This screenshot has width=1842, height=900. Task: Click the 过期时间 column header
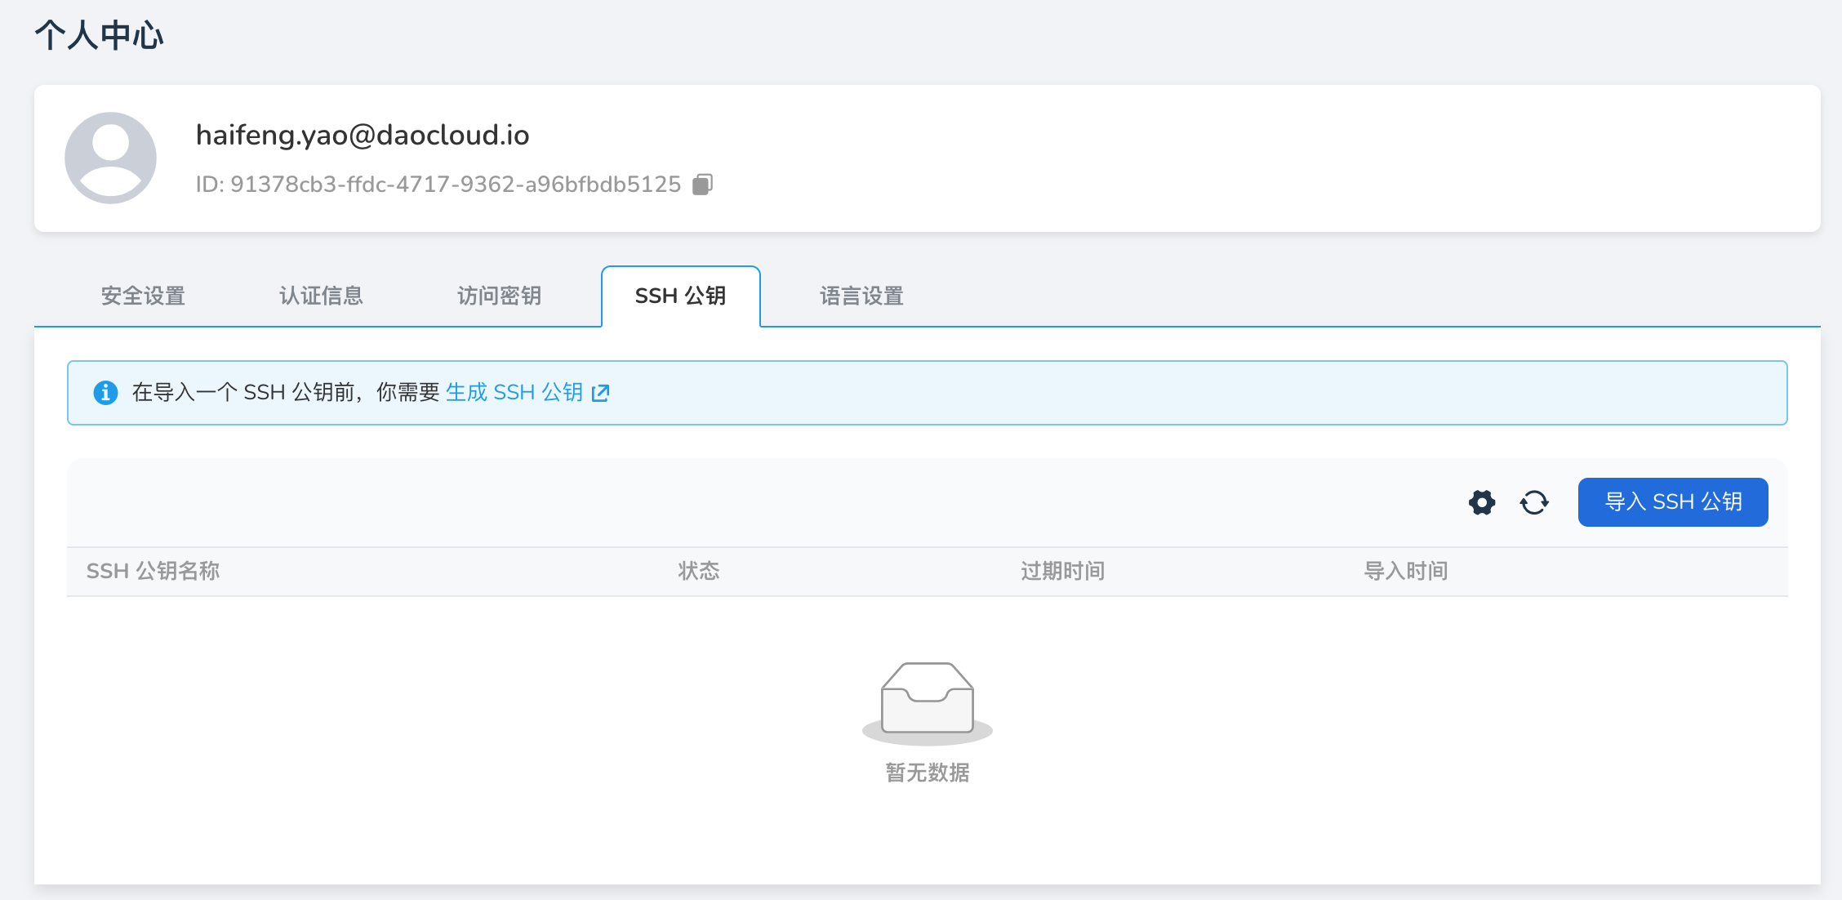(1062, 571)
